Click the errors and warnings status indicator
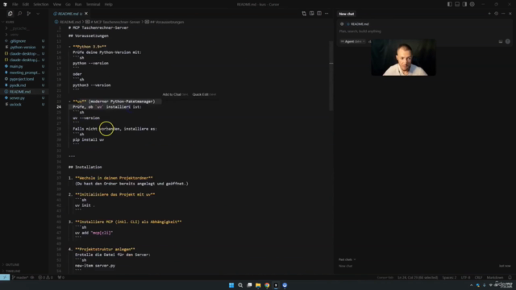Viewport: 516px width, 290px height. point(45,277)
